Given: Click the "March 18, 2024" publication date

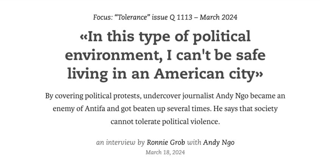Looking at the screenshot, I should (x=165, y=152).
